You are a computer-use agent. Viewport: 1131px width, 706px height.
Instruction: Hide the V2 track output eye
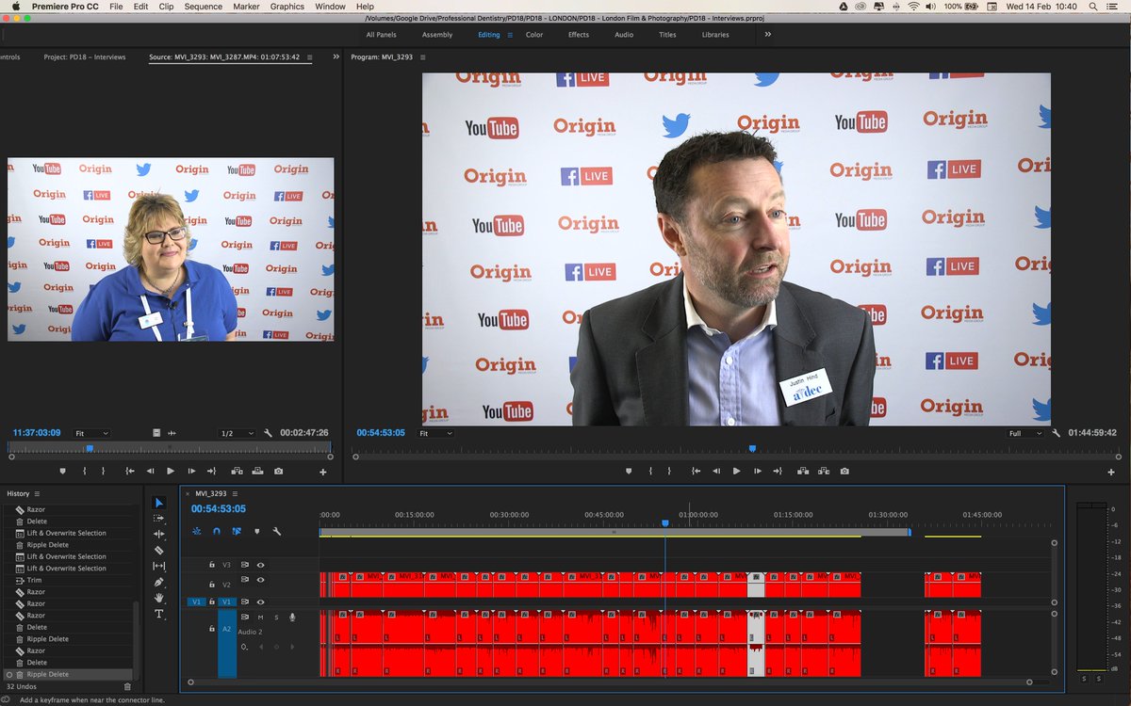coord(260,579)
